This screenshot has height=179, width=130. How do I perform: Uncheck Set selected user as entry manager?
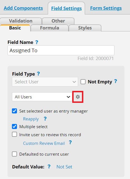click(14, 111)
